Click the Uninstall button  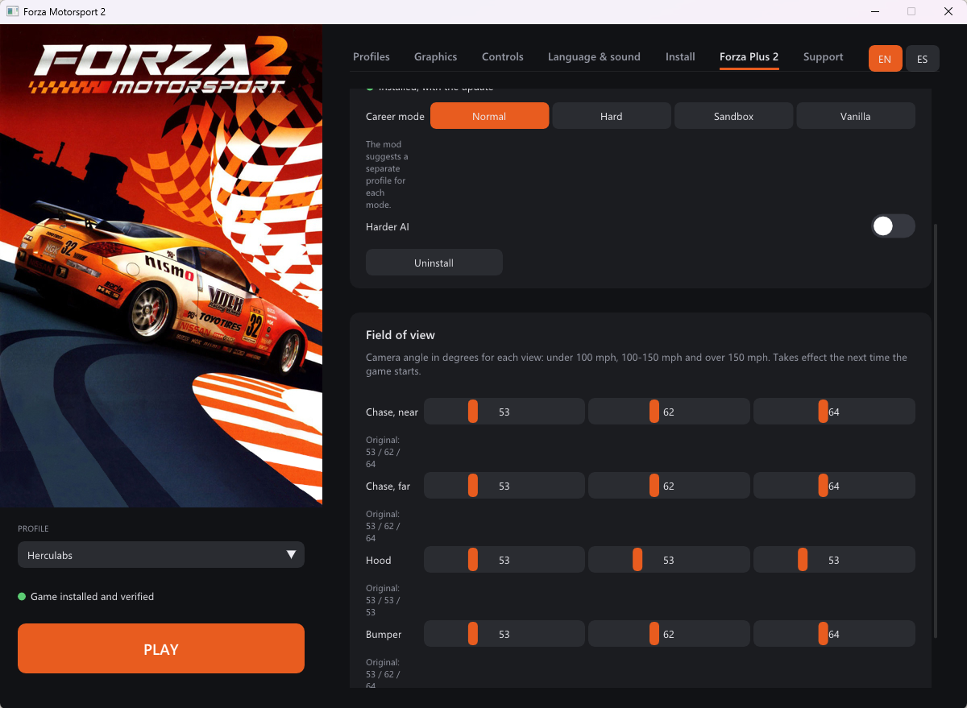point(434,263)
